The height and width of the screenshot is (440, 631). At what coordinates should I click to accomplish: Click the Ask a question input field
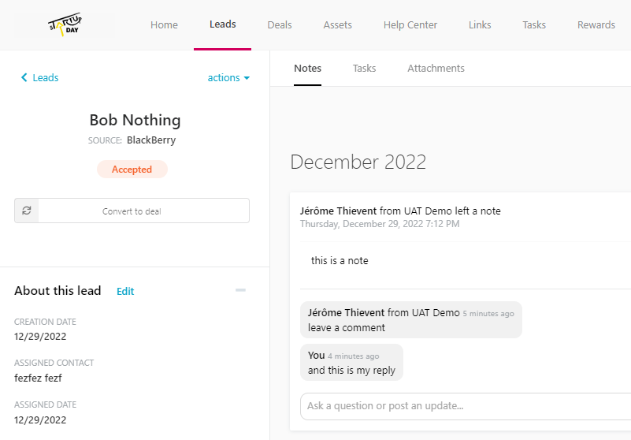pos(465,406)
